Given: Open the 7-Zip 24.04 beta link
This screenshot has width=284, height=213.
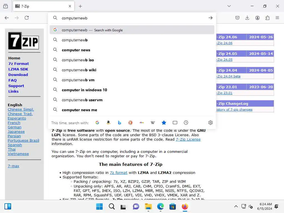Looking at the screenshot, I should [x=228, y=76].
